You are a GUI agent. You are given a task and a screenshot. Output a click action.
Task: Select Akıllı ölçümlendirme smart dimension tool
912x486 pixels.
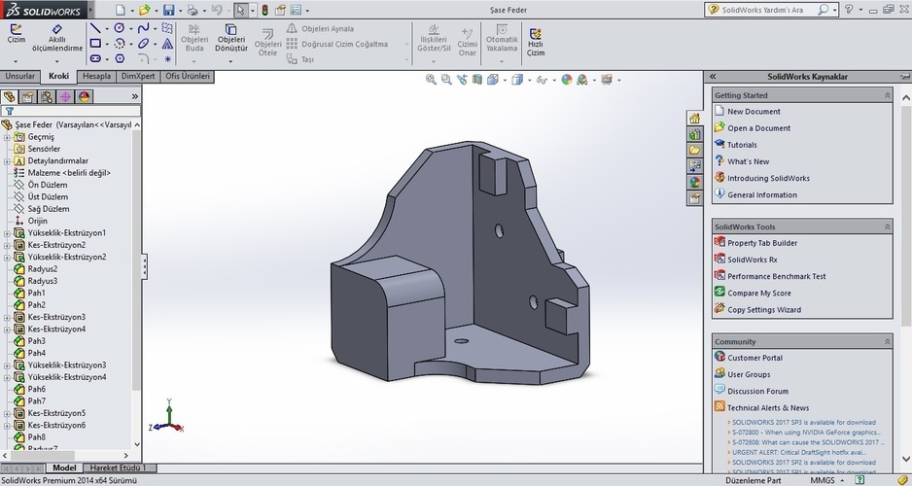coord(57,38)
